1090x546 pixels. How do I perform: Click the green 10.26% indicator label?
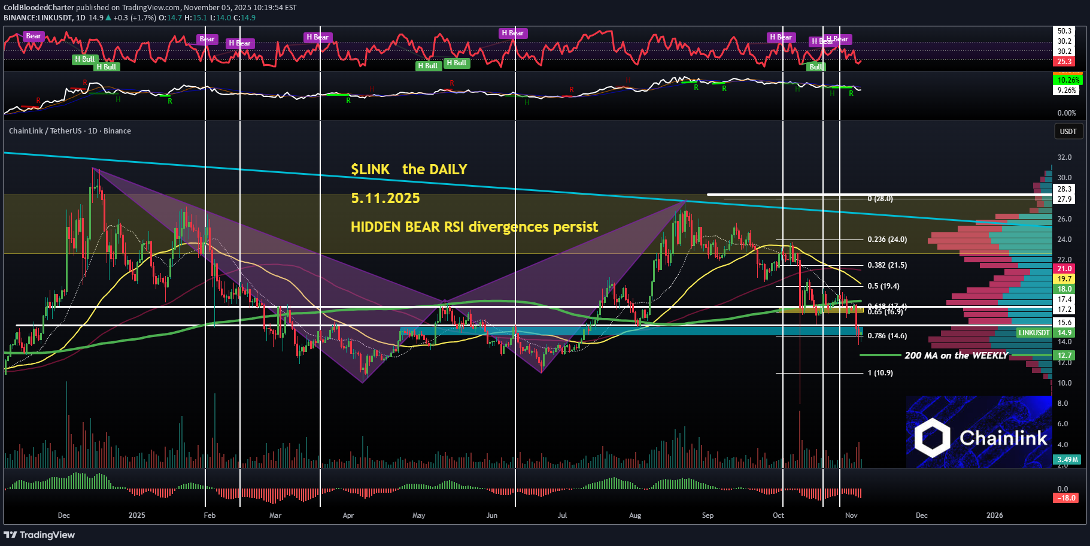click(1068, 80)
